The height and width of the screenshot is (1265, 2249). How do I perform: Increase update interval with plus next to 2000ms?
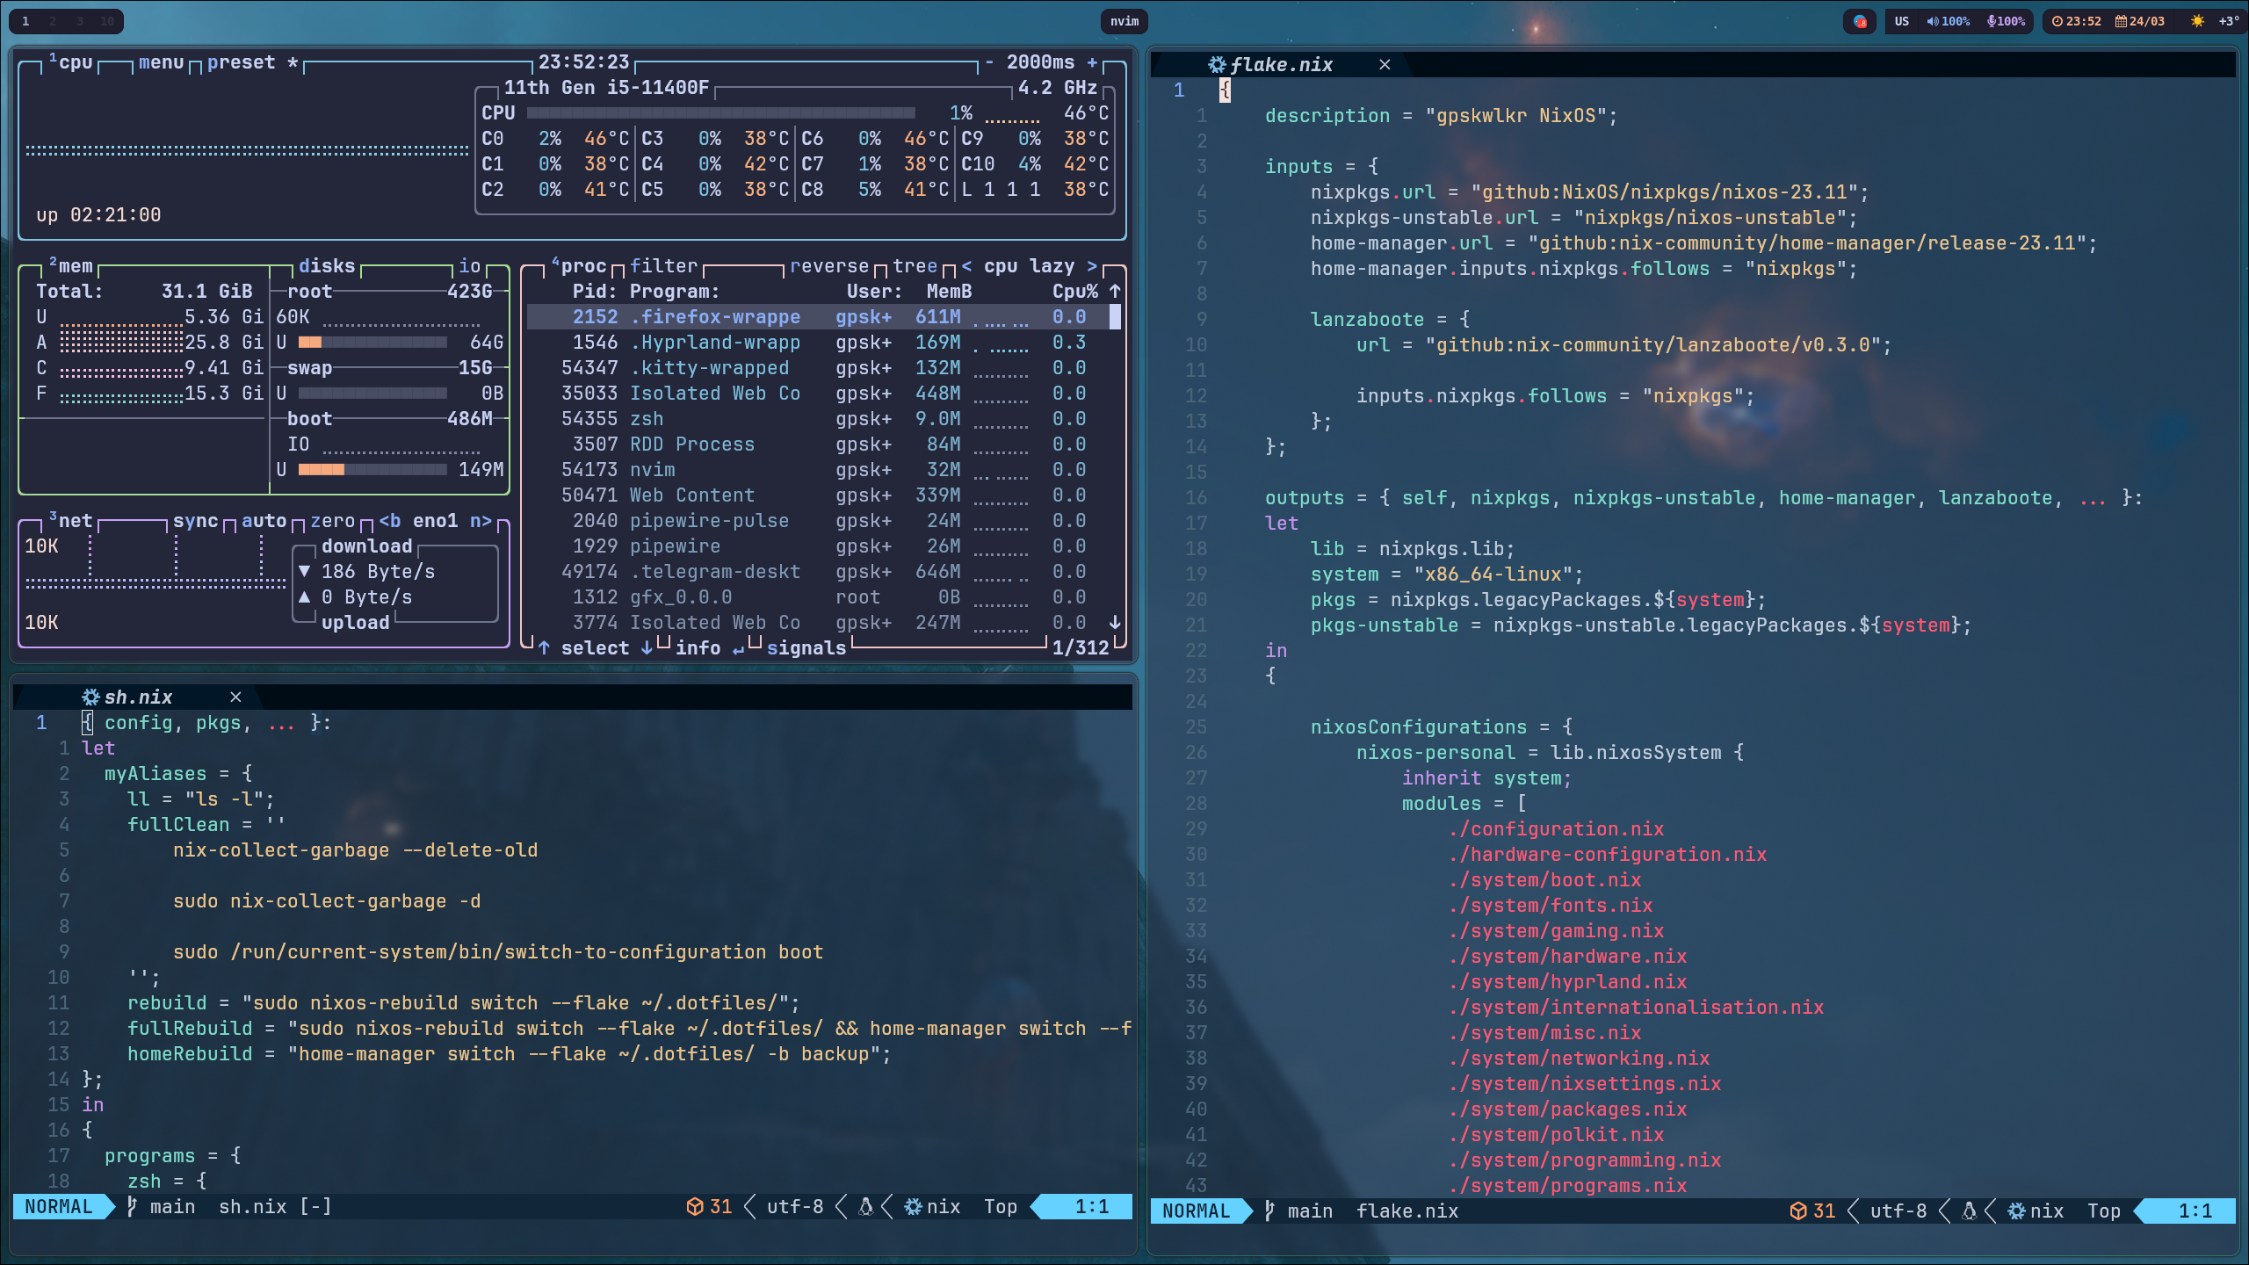tap(1092, 62)
